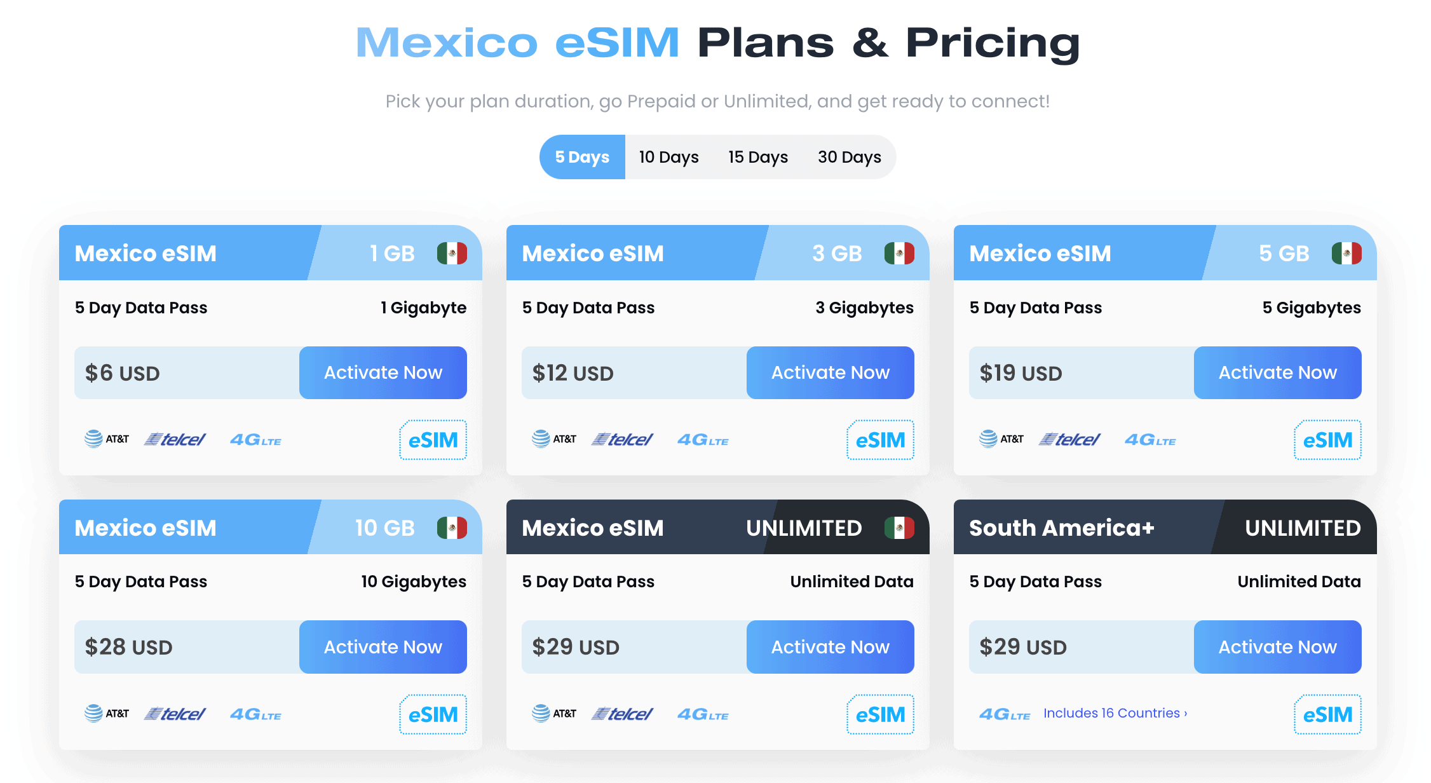Switch to the 10 Days tab

(668, 157)
